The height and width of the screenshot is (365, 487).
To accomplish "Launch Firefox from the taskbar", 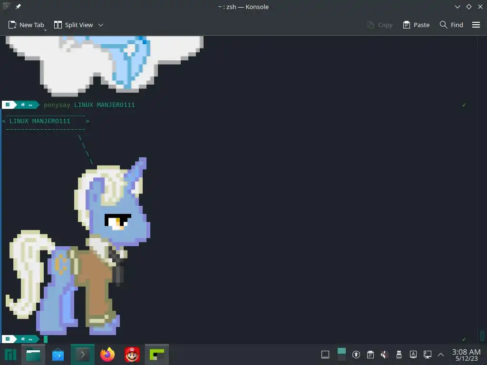I will click(x=107, y=355).
